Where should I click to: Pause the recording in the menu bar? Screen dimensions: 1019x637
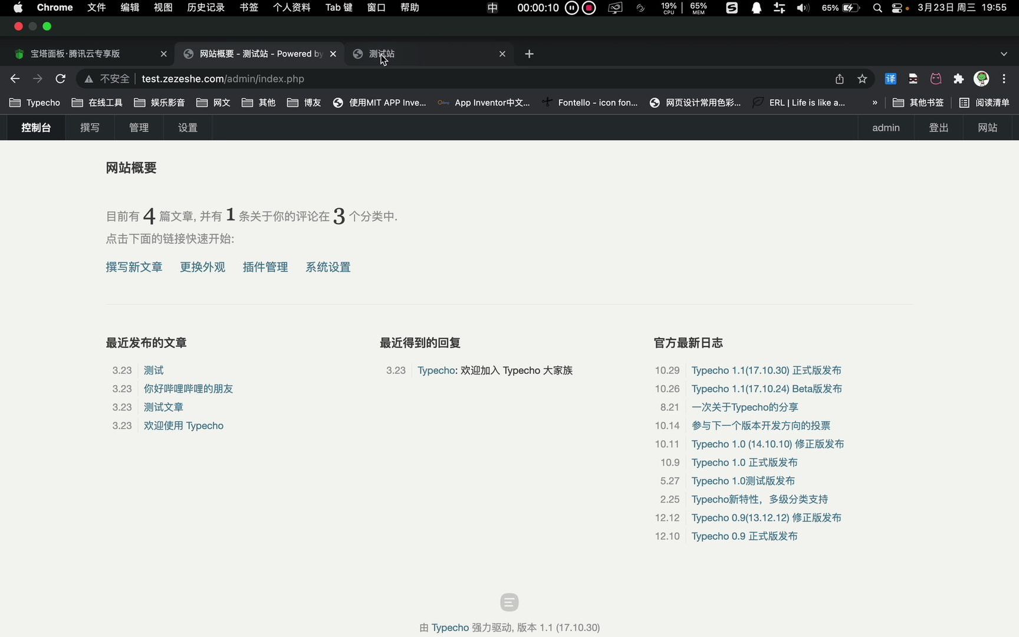(x=571, y=8)
